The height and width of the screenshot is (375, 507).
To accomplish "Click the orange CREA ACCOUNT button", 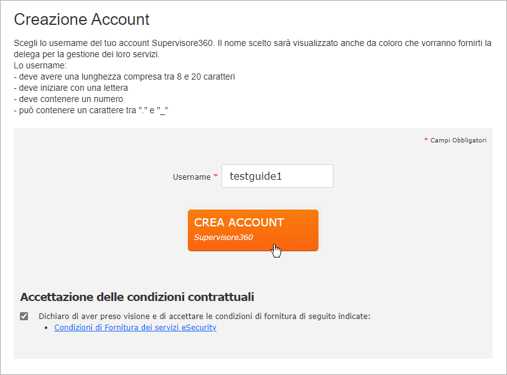I will tap(253, 230).
